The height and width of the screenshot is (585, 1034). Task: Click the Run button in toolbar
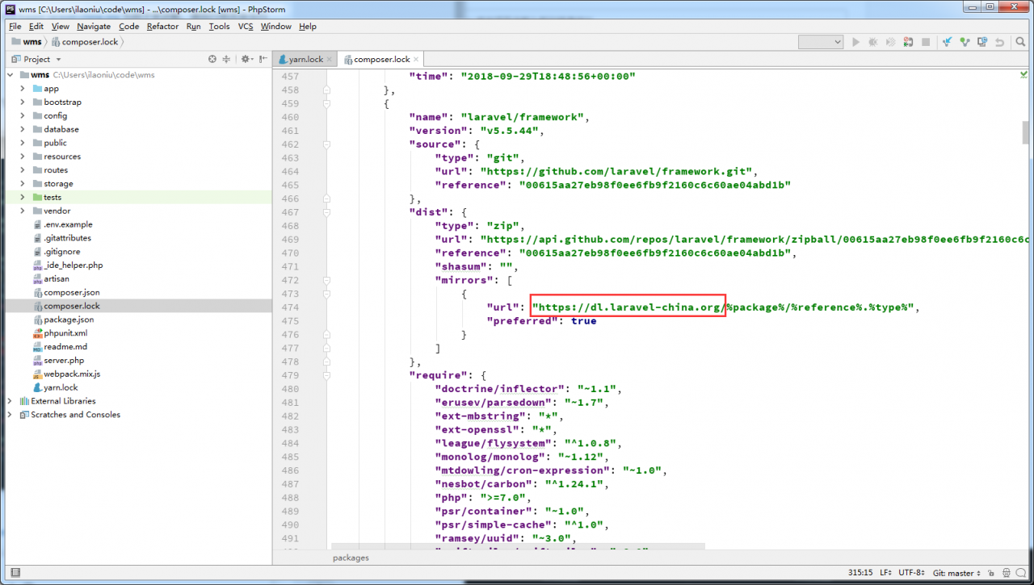coord(855,42)
